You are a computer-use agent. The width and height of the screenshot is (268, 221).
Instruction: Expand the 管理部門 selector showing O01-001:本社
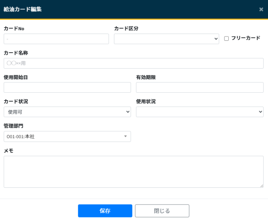[x=67, y=136]
